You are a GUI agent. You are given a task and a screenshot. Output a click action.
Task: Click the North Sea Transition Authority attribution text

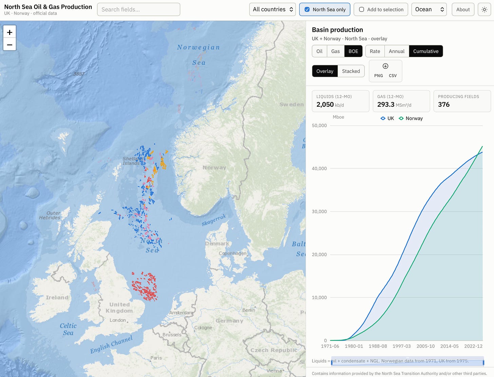pyautogui.click(x=399, y=374)
